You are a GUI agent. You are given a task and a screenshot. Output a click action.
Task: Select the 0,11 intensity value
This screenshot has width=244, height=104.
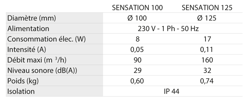(207, 50)
